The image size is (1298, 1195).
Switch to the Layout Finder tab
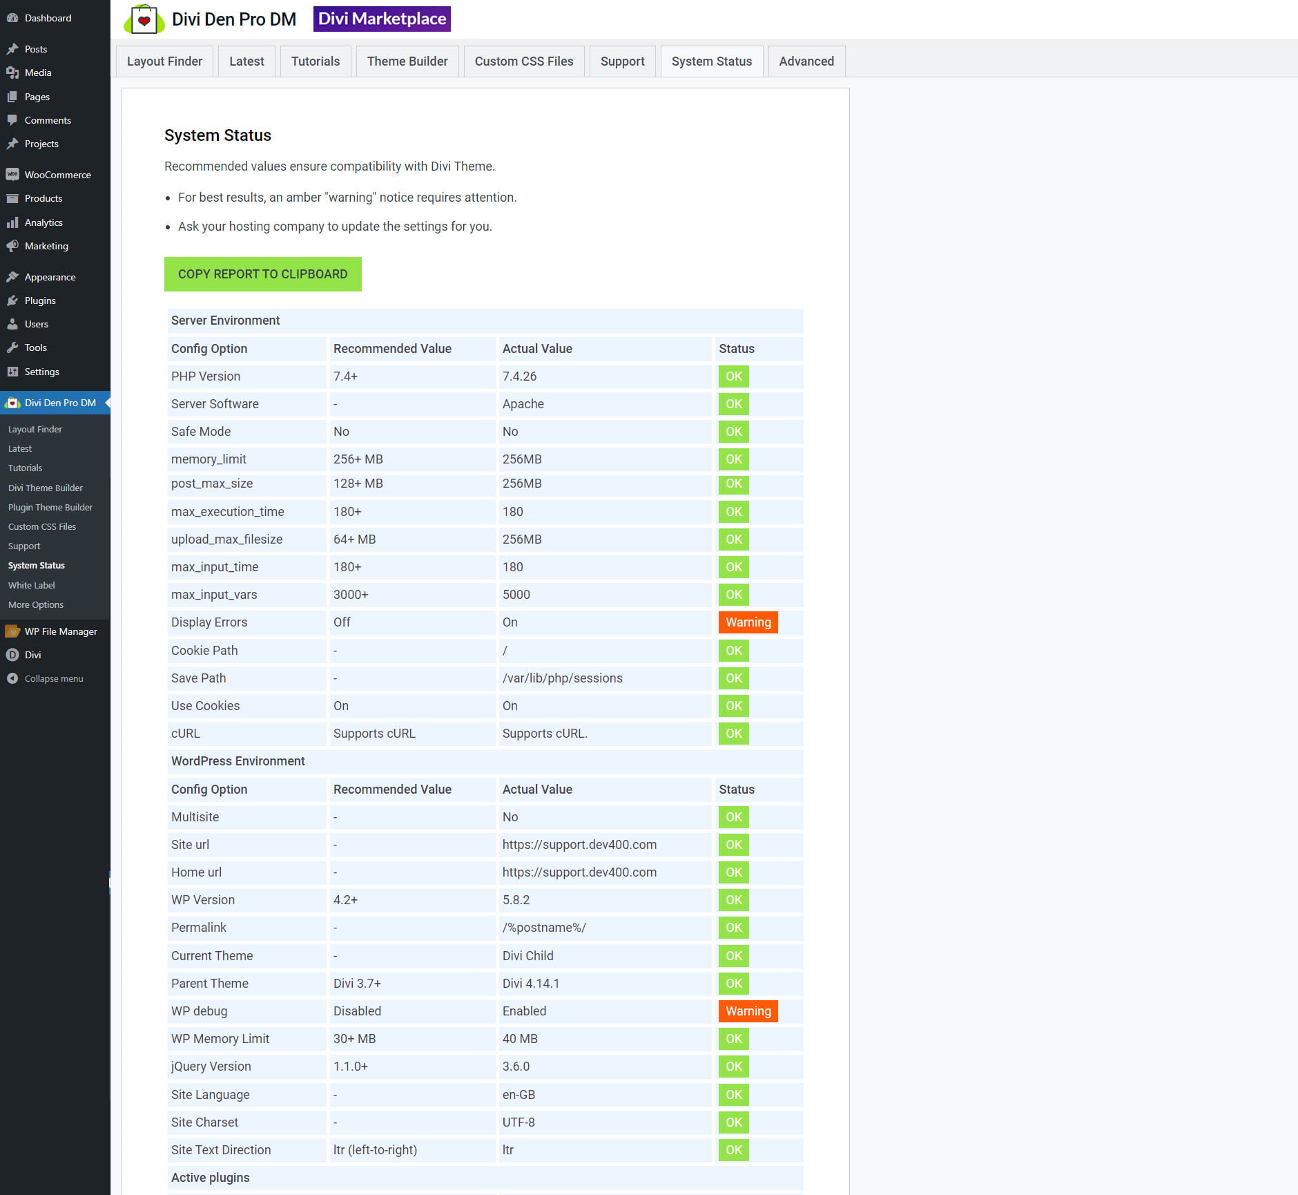[x=164, y=61]
